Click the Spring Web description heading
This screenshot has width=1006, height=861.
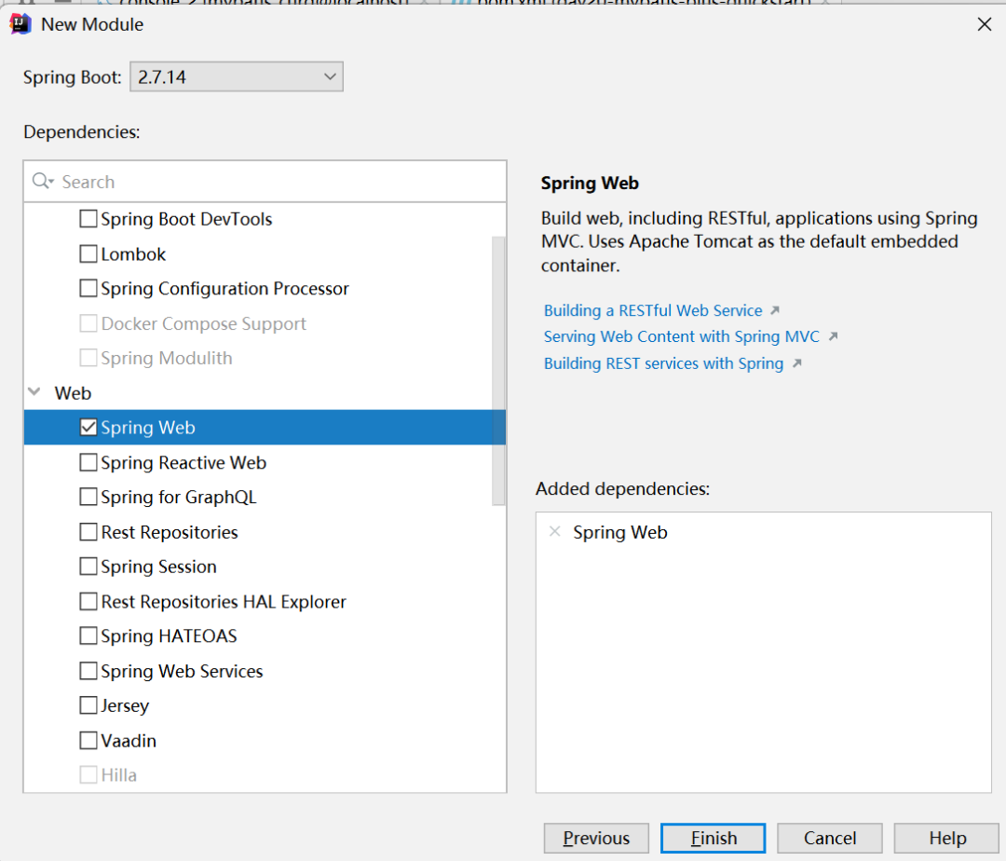click(x=590, y=183)
